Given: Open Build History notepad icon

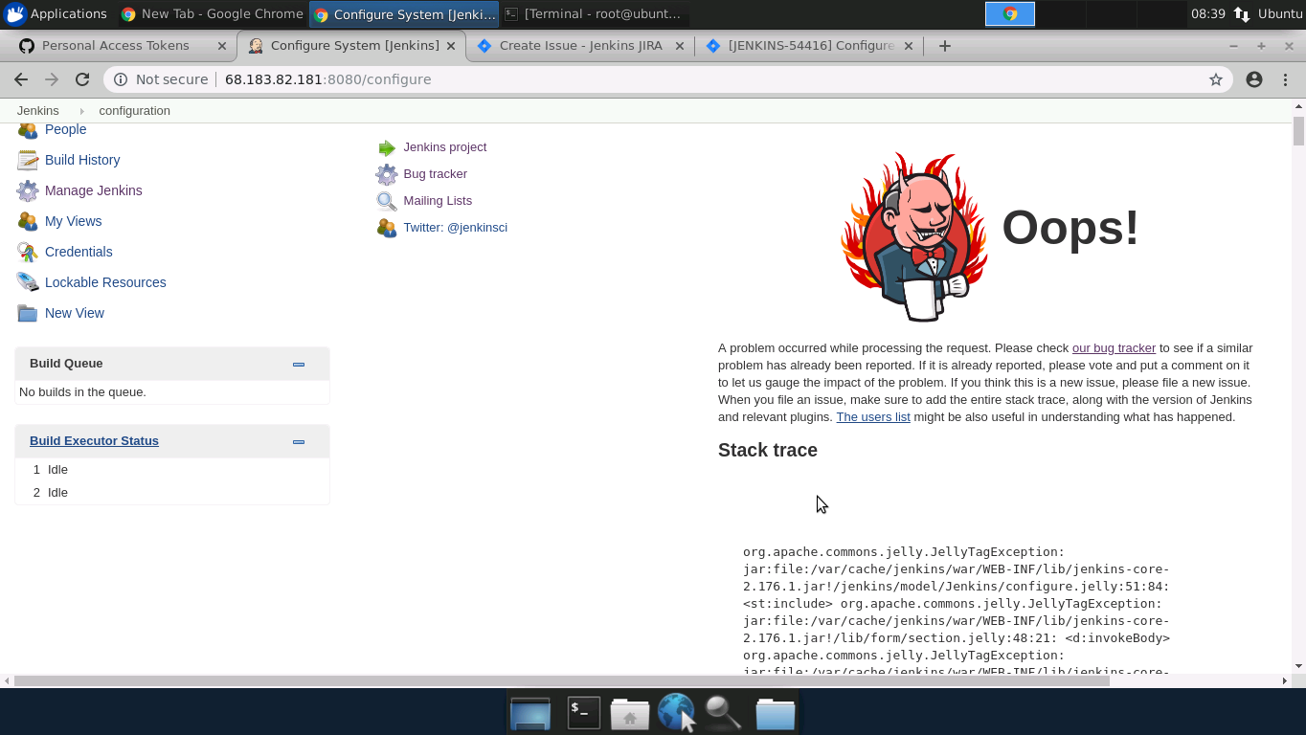Looking at the screenshot, I should pos(28,160).
